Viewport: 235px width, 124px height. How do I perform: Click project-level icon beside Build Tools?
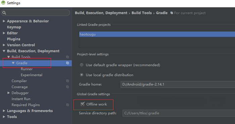point(67,57)
